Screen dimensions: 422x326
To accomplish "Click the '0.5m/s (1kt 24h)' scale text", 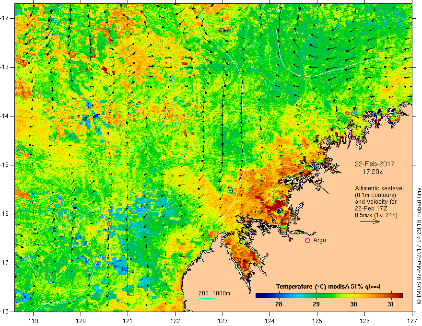I will click(376, 215).
